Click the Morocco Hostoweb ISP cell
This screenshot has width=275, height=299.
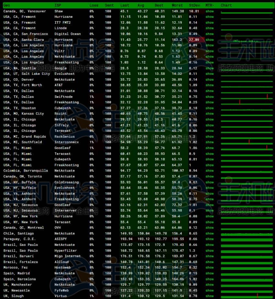[x=62, y=268]
